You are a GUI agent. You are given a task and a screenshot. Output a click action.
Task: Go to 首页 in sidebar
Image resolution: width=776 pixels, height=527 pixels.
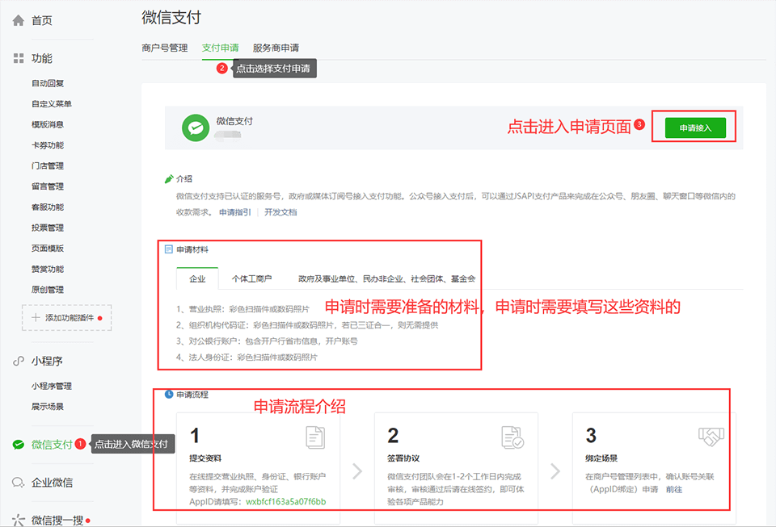click(x=42, y=20)
